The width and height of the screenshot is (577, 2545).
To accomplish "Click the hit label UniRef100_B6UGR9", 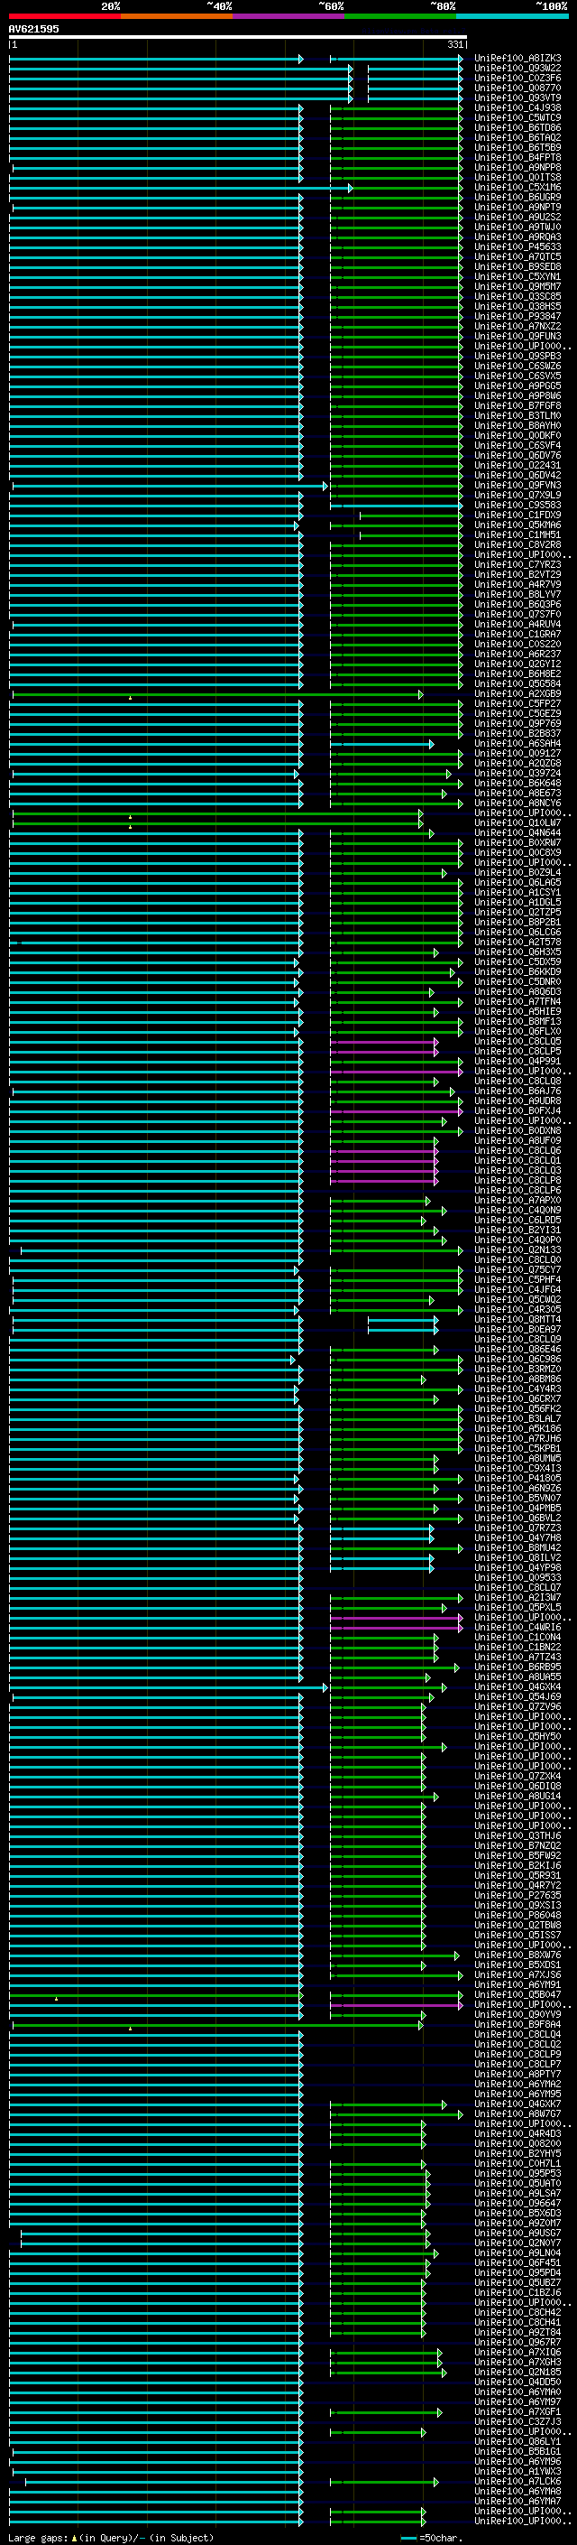I will 517,197.
